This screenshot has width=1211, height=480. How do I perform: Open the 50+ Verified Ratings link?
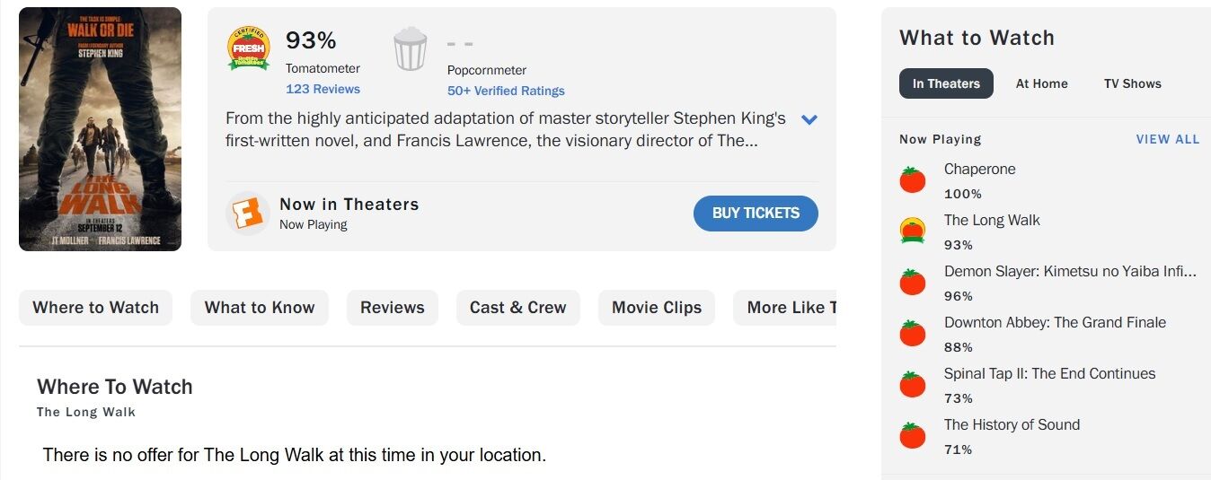[506, 91]
